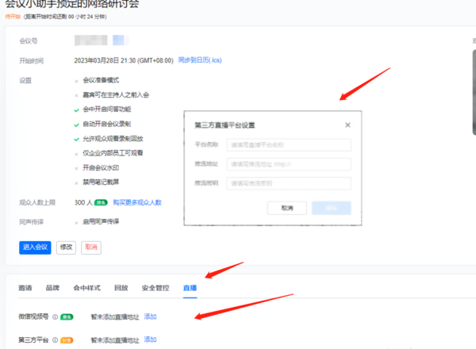Click 添加 link for 微信视频号
The image size is (476, 349).
tap(150, 316)
